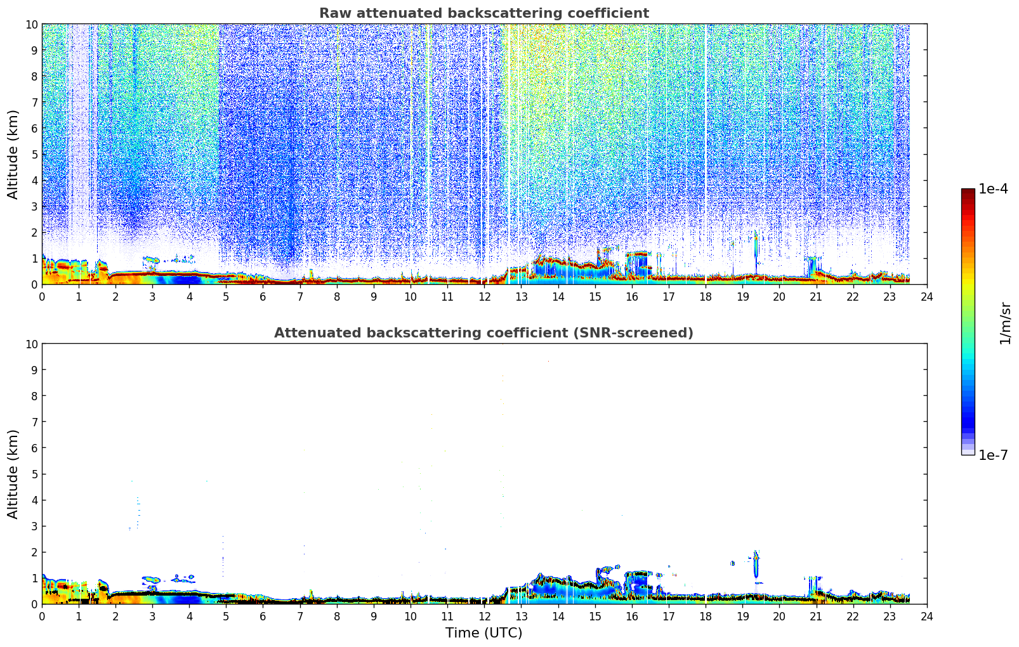Click the dark red top of the colorbar

coord(968,194)
